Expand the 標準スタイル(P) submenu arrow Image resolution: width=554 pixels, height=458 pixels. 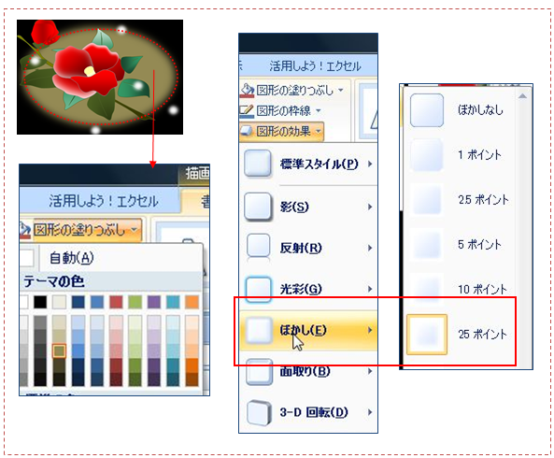click(x=370, y=164)
